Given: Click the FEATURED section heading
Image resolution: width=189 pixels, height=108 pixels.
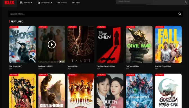Looking at the screenshot, I should [17, 21].
